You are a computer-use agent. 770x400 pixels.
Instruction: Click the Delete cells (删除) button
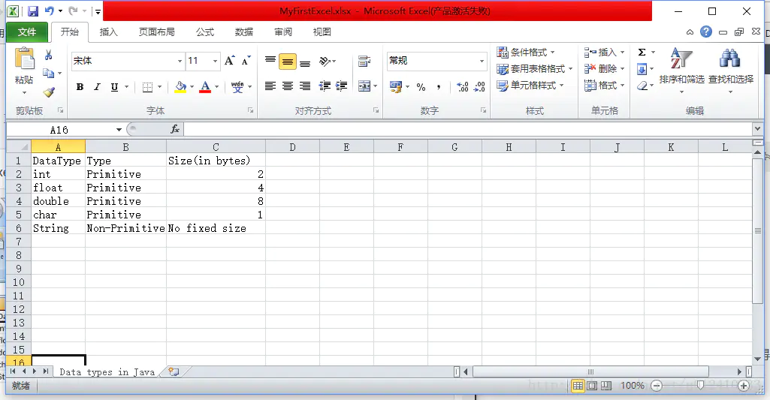[600, 69]
